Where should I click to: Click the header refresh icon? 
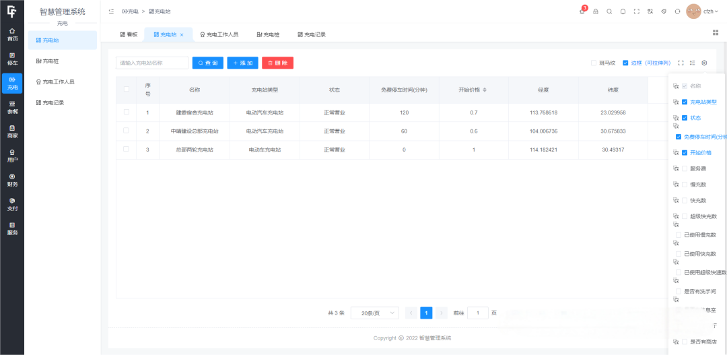(x=677, y=11)
